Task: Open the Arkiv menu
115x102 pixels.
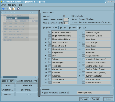Action: [4, 5]
